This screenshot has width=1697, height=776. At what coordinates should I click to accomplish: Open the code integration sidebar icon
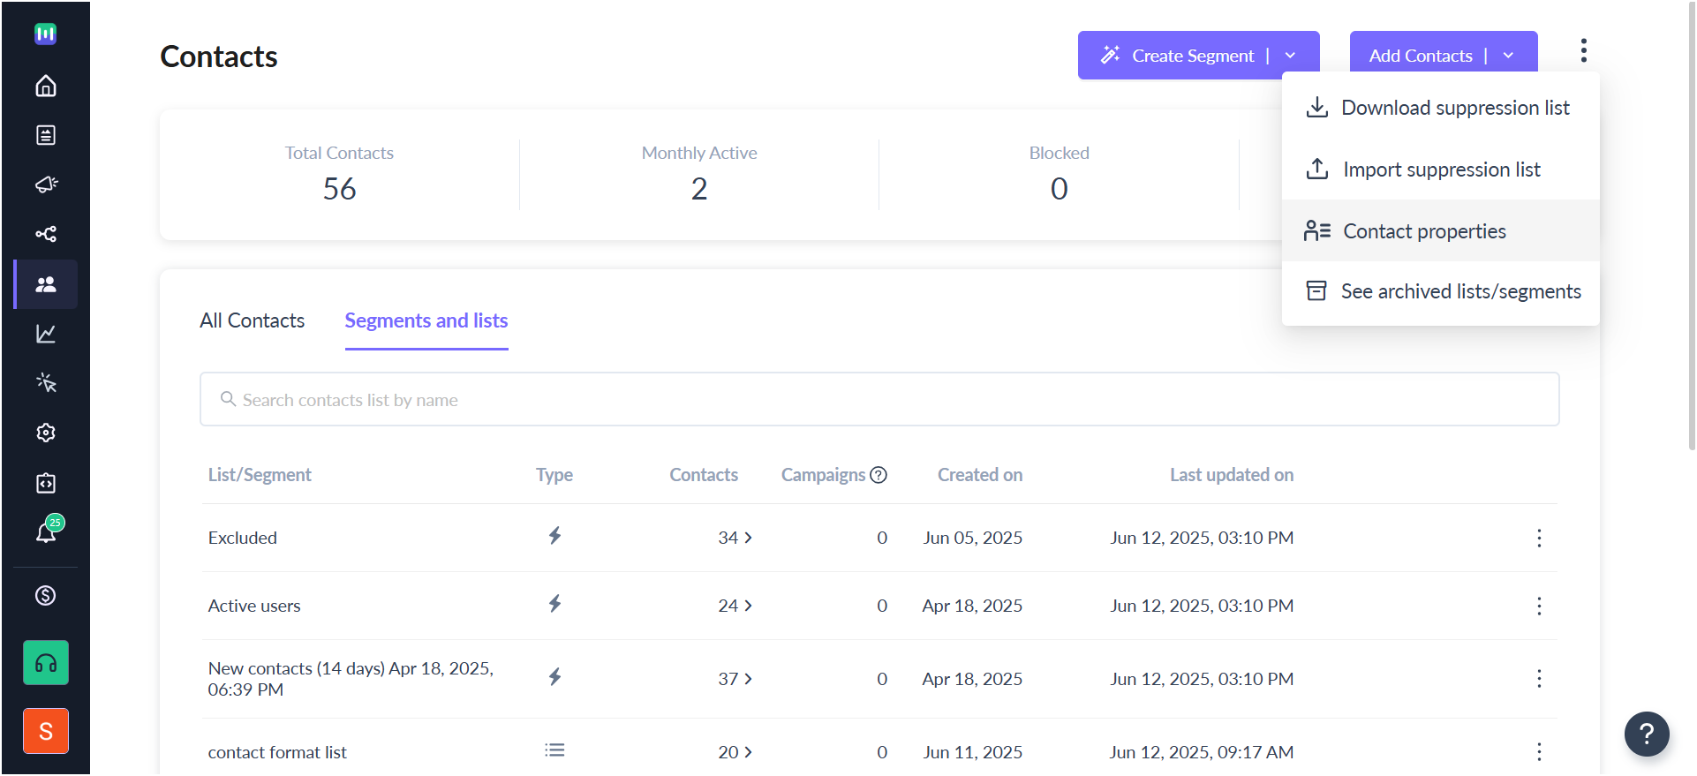[x=46, y=483]
